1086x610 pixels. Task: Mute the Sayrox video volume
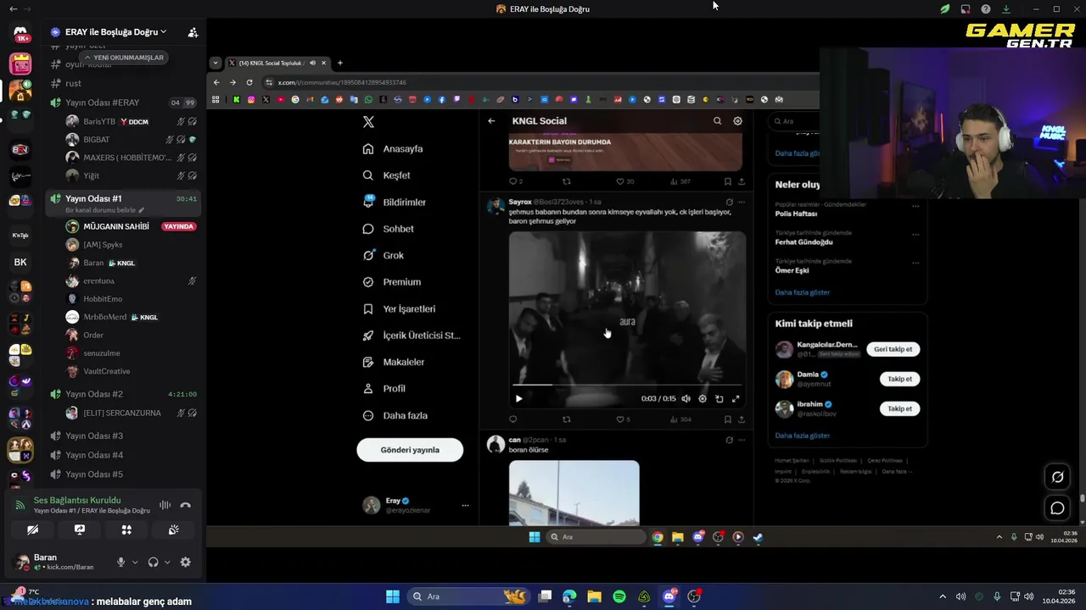click(x=686, y=399)
